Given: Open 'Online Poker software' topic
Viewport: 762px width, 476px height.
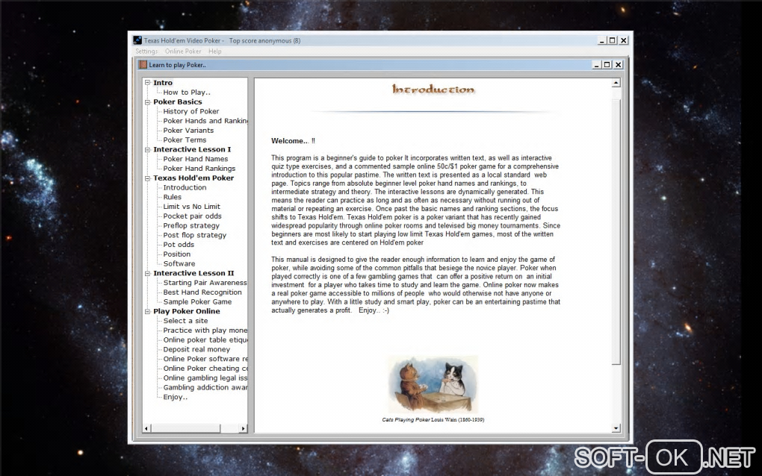Looking at the screenshot, I should coord(205,359).
